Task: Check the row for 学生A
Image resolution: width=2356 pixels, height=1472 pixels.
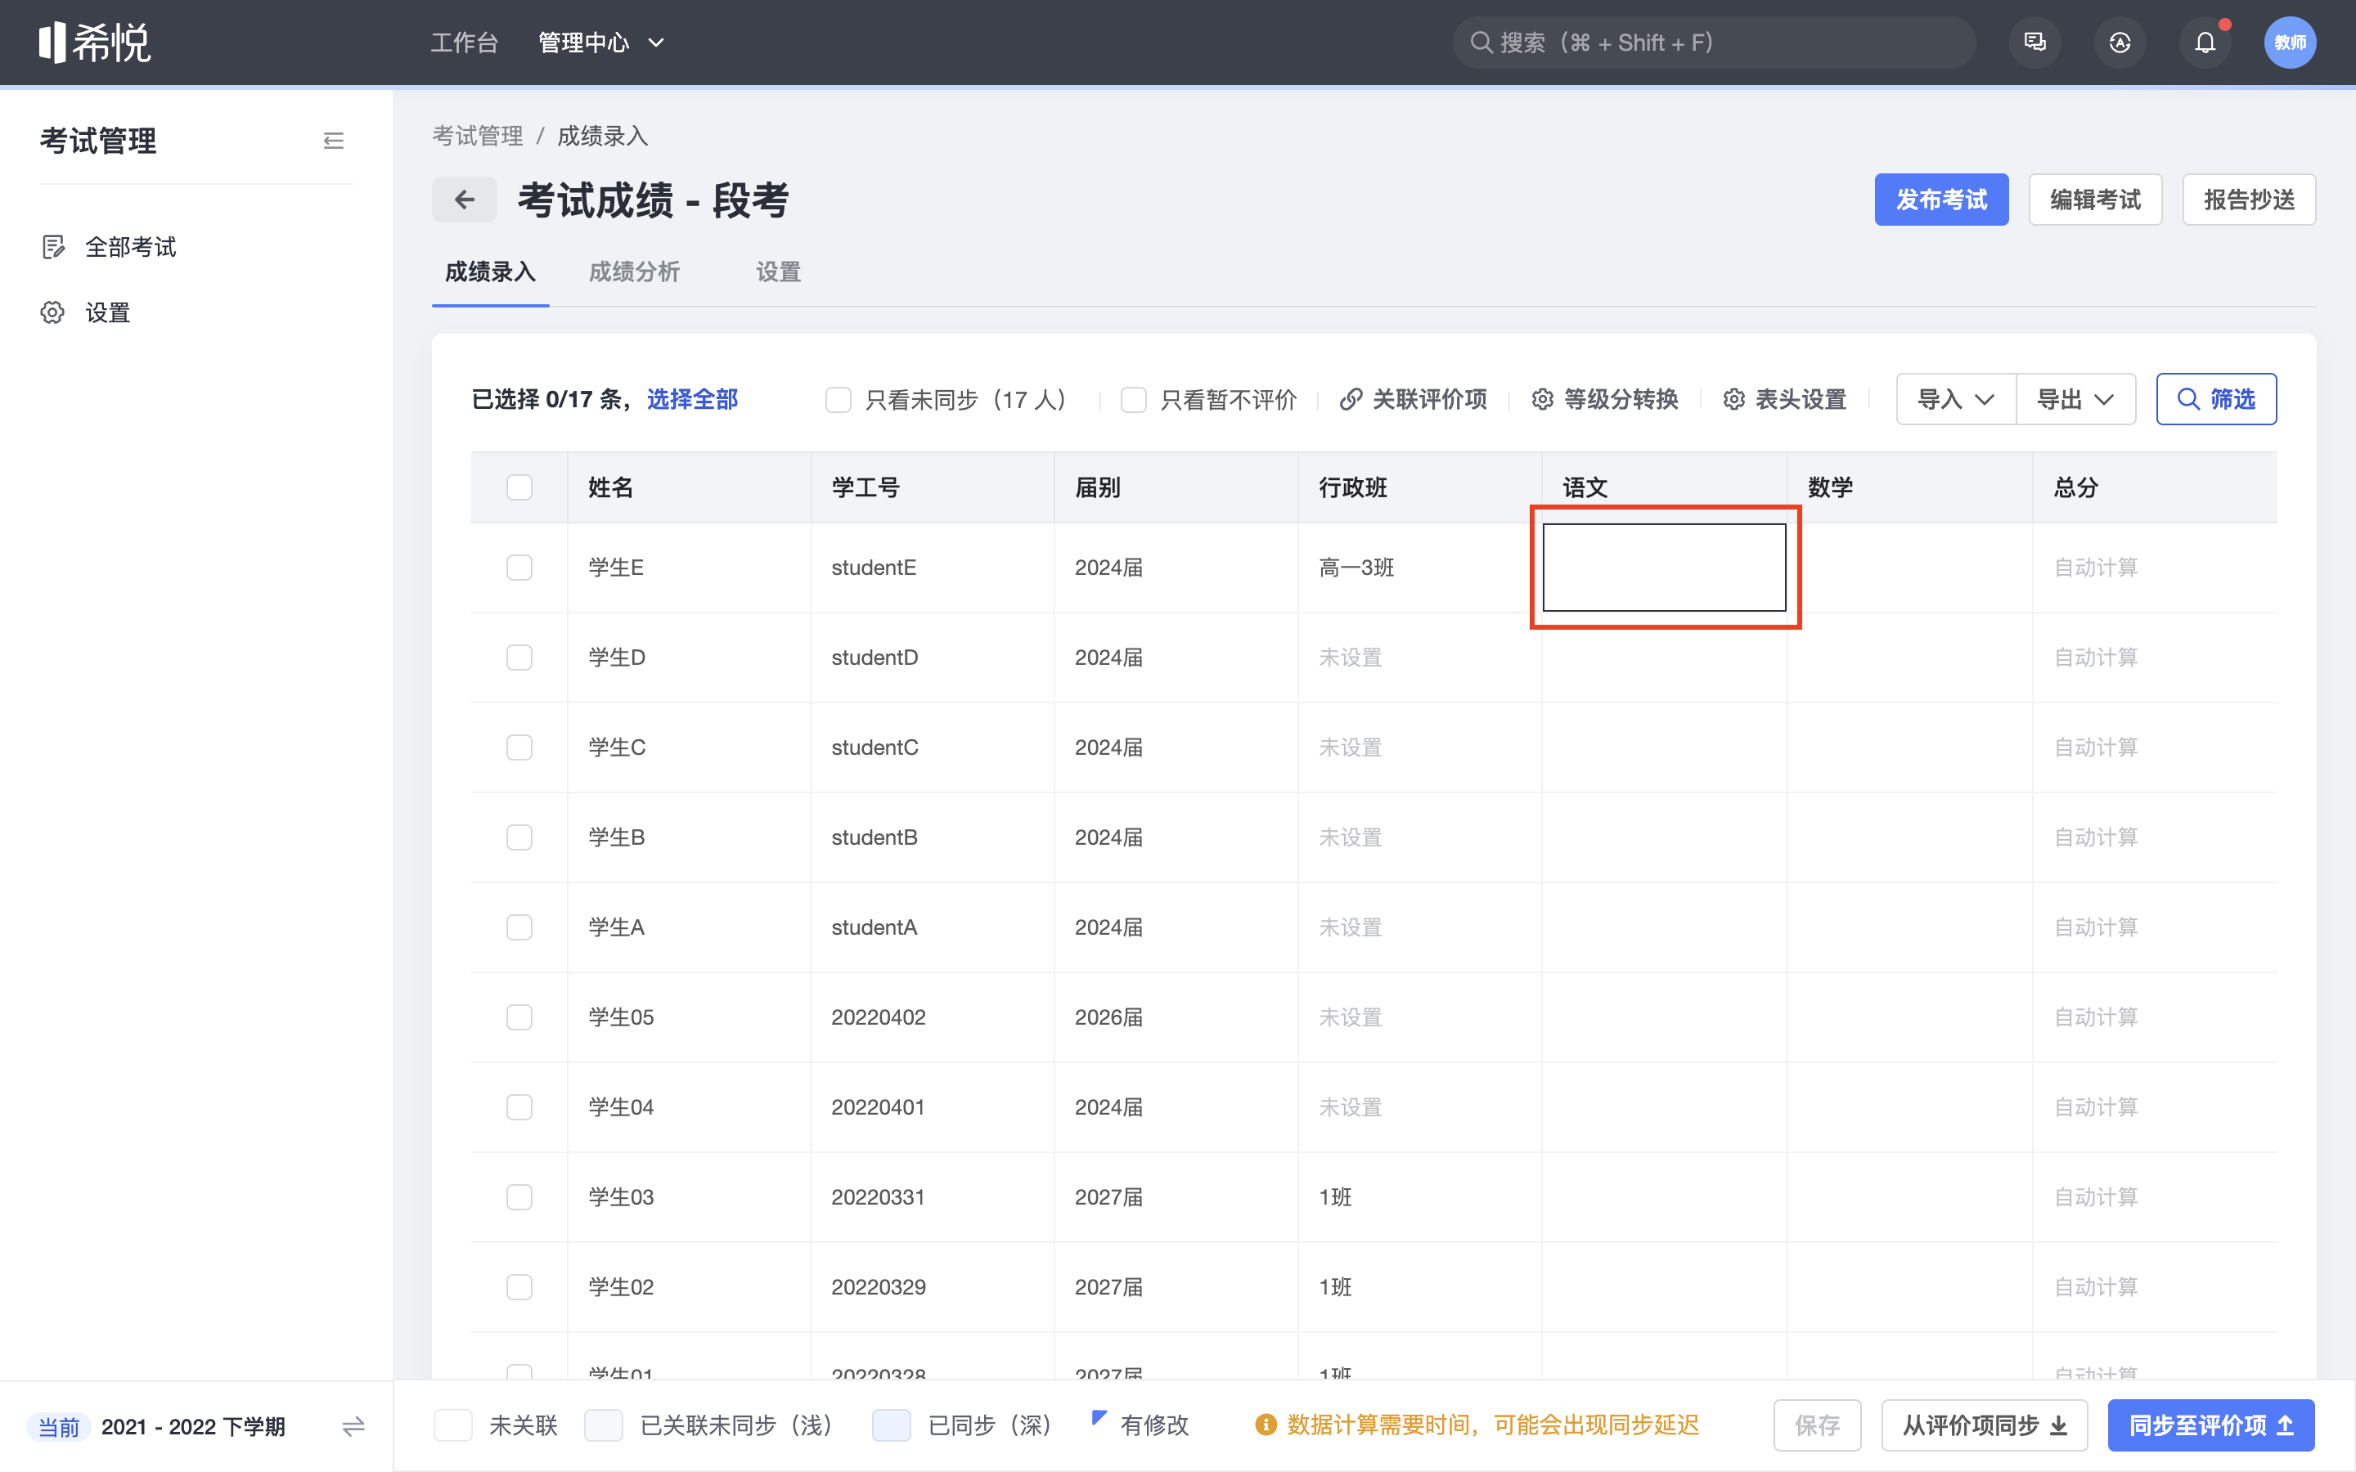Action: [520, 927]
